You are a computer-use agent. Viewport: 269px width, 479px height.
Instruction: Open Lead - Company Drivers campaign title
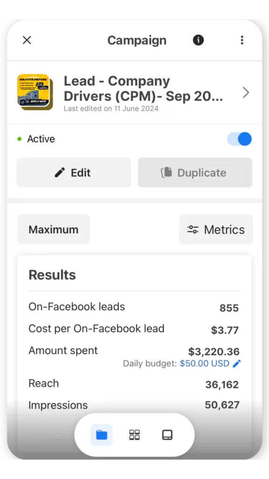143,88
